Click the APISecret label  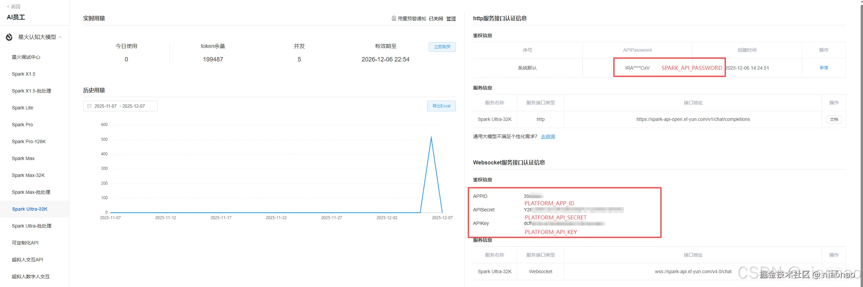point(484,210)
